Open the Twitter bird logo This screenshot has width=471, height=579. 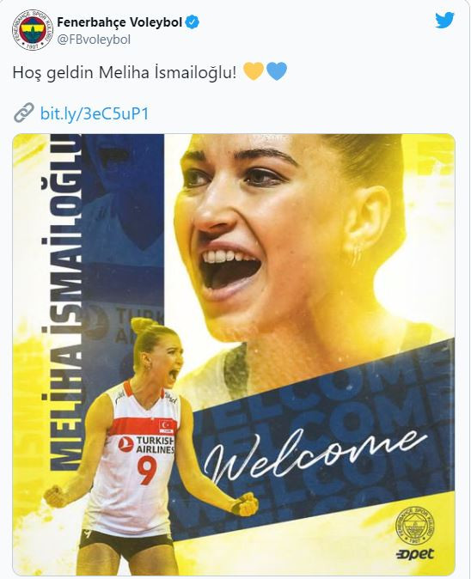[x=444, y=21]
